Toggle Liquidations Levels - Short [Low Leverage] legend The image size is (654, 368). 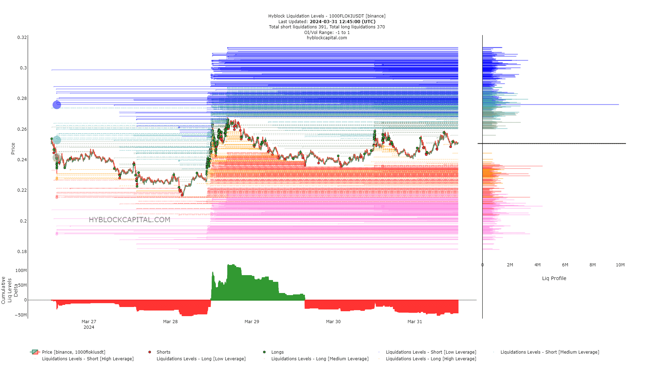tap(427, 352)
